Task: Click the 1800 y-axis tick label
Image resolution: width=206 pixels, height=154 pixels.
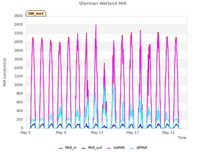Action: 19,50
